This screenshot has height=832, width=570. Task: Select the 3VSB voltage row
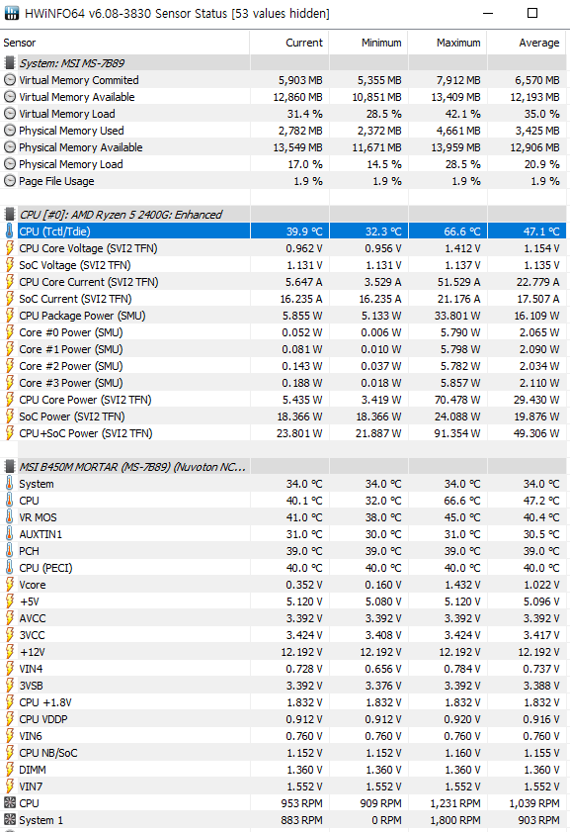click(284, 686)
